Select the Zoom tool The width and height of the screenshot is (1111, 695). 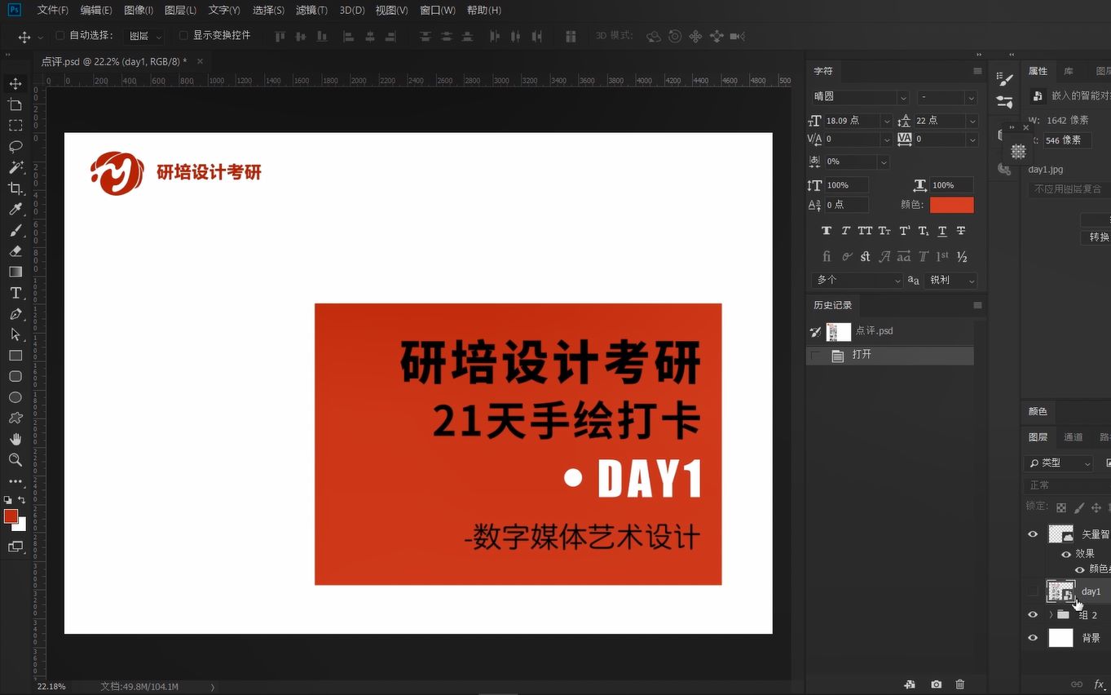tap(15, 460)
